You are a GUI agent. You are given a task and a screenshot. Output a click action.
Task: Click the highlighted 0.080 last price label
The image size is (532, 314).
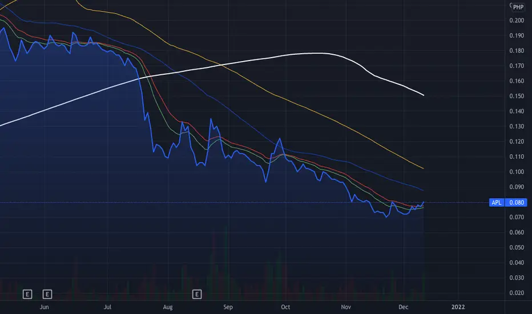tap(517, 202)
